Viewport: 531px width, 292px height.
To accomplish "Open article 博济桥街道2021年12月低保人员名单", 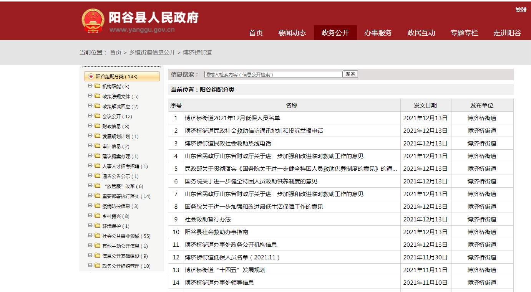I will click(x=232, y=118).
